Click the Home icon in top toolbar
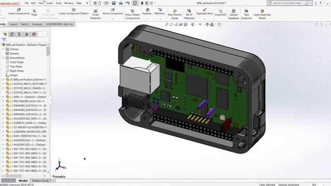 click(x=95, y=3)
